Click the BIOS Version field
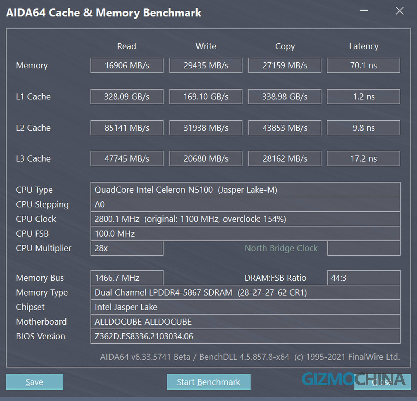Screen dimensions: 417x401 tap(245, 336)
